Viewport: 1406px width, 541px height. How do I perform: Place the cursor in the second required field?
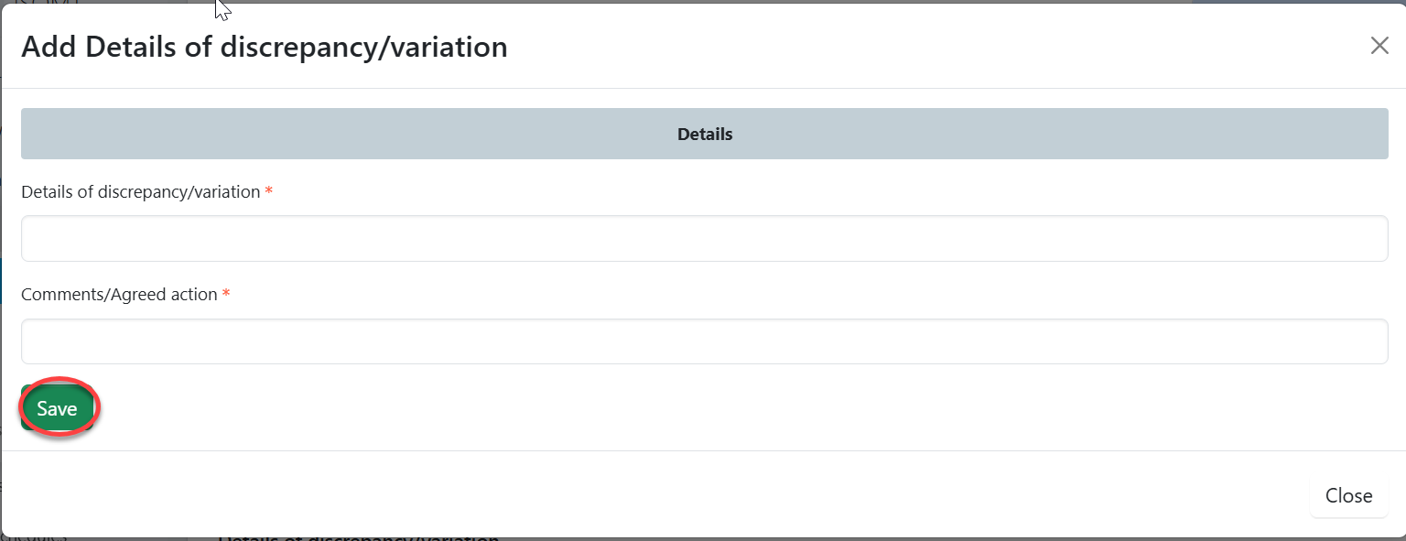[x=704, y=341]
